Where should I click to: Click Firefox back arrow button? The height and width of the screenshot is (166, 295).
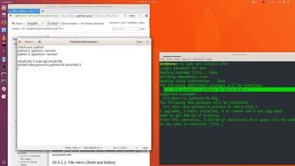(x=11, y=16)
